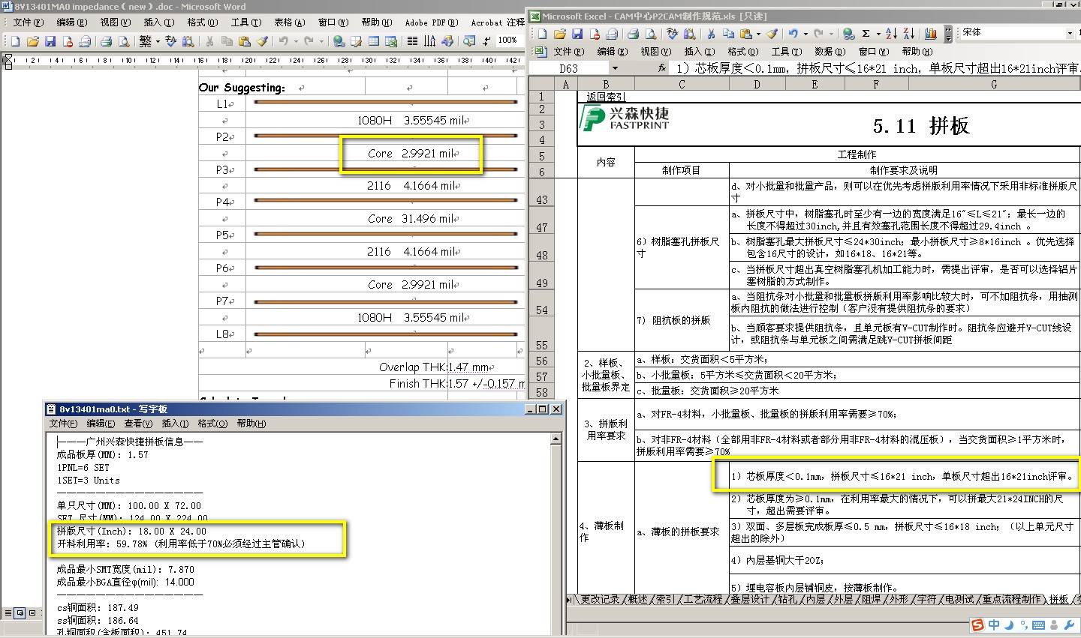Click column header D in Excel
This screenshot has width=1081, height=638.
(x=757, y=85)
